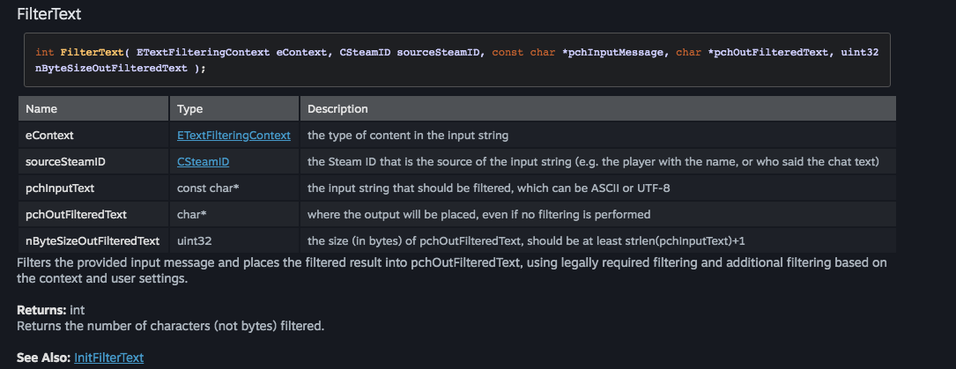Open the ETextFilteringContext type link
Viewport: 956px width, 369px height.
pos(233,136)
